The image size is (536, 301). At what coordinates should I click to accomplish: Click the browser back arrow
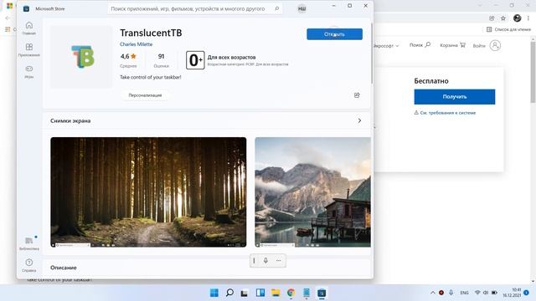click(x=8, y=18)
